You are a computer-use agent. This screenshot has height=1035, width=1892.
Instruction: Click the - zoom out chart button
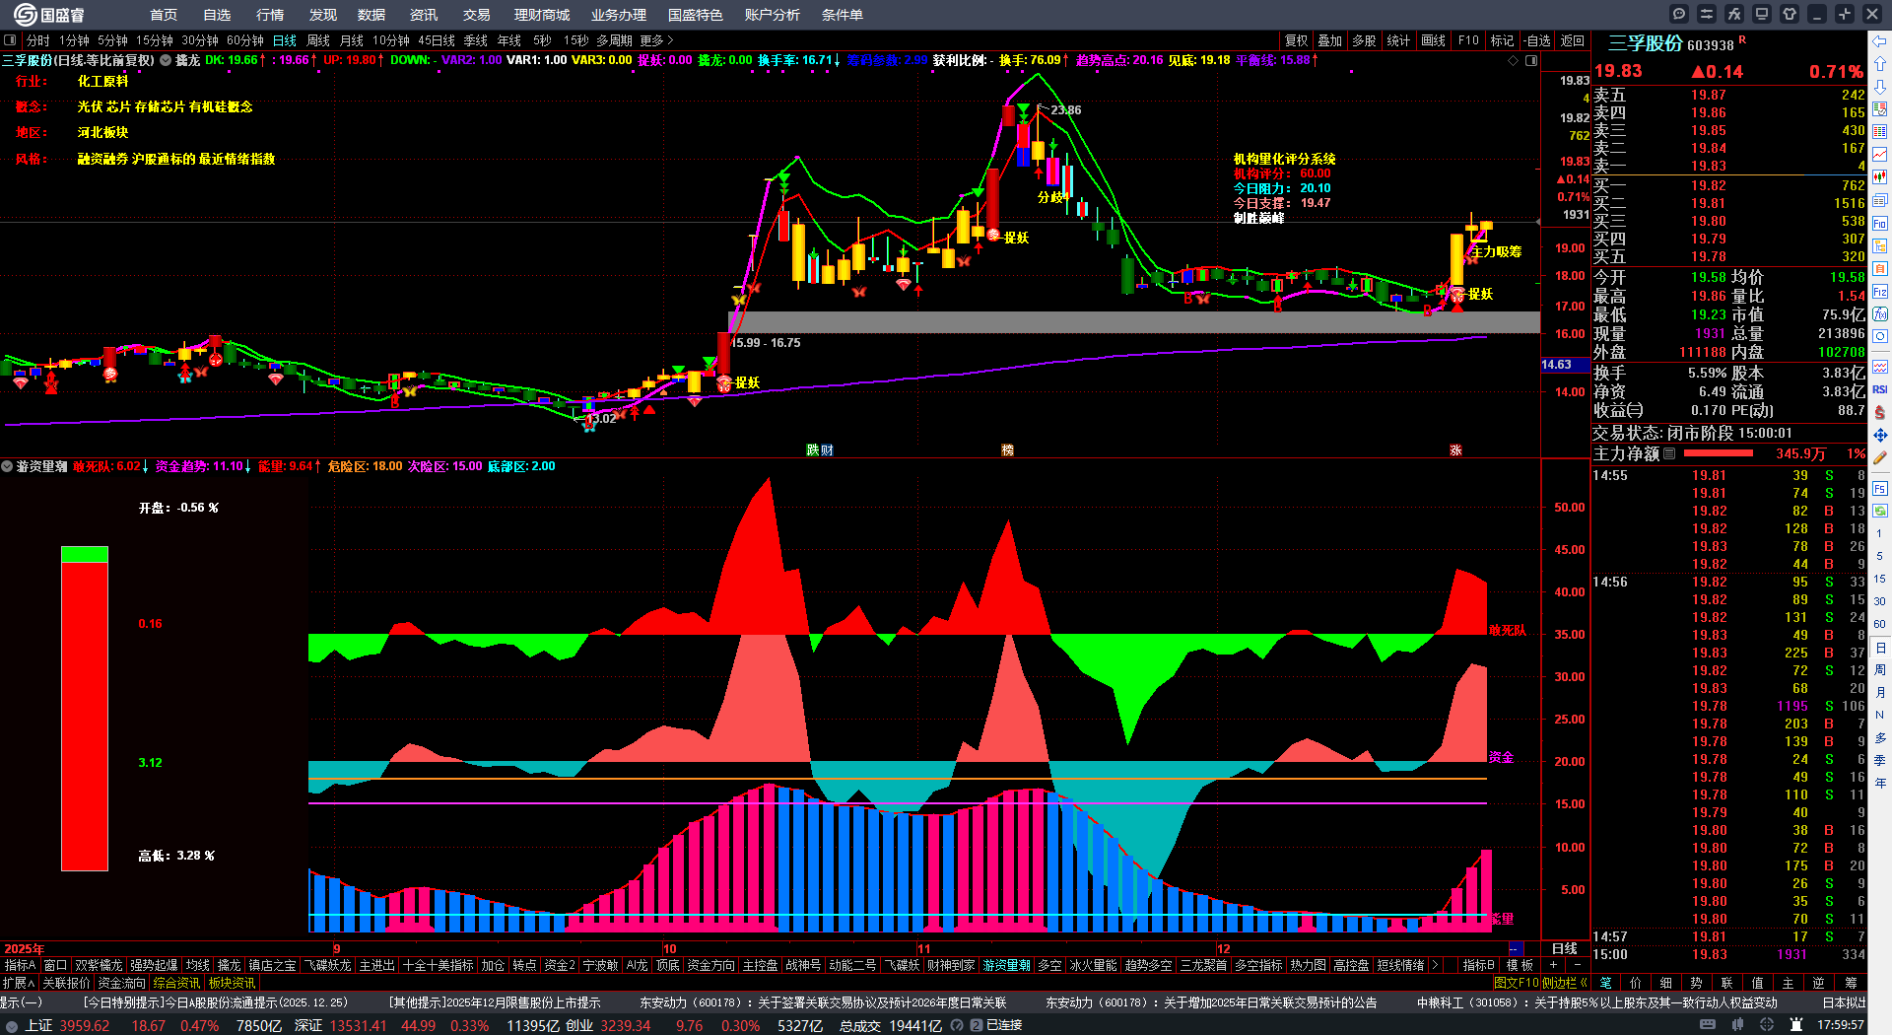[x=1577, y=965]
